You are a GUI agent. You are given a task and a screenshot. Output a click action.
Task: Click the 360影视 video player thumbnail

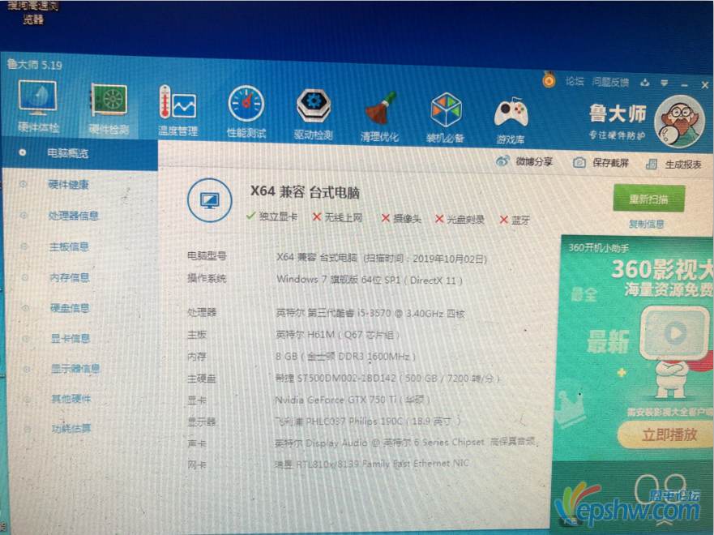675,333
